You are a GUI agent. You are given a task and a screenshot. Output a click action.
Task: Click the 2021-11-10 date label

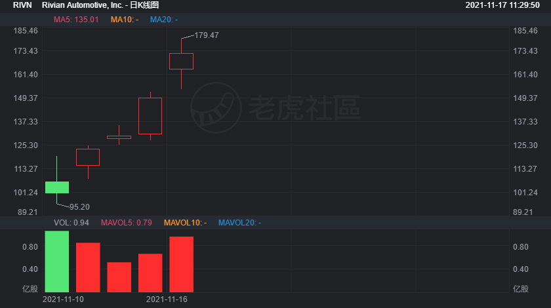coord(63,299)
